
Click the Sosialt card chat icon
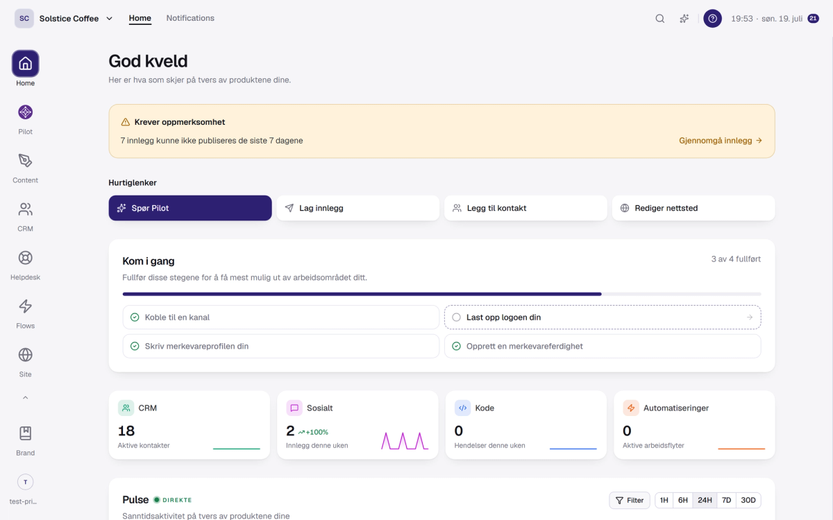coord(294,408)
